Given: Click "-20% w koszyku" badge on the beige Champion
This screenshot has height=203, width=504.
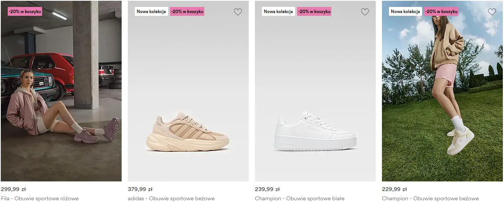Looking at the screenshot, I should [x=441, y=12].
